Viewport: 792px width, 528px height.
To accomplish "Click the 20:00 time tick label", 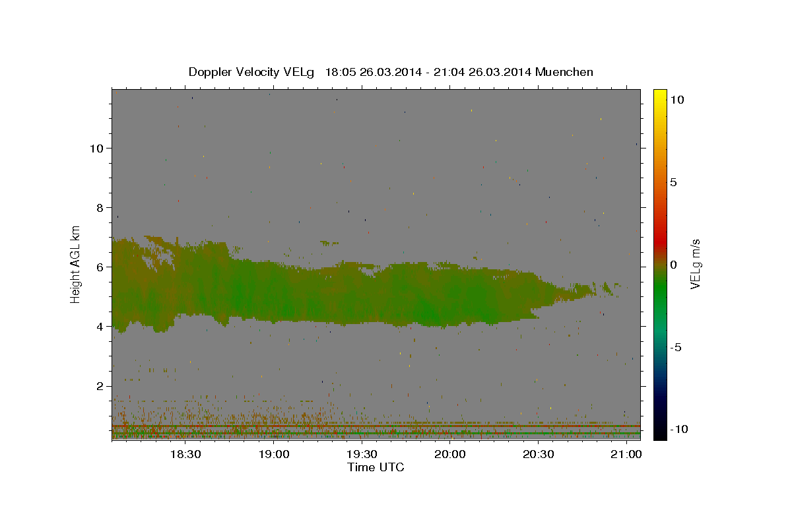I will pos(450,454).
